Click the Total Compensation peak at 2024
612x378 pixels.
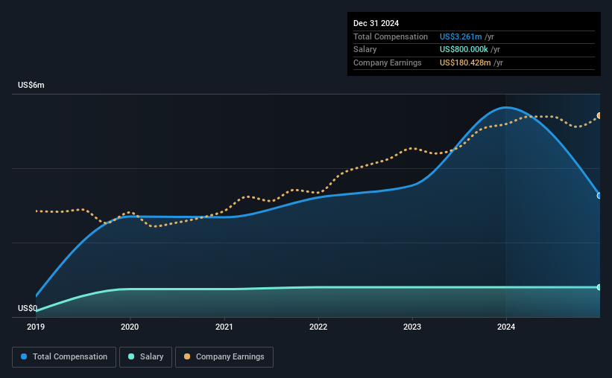pyautogui.click(x=506, y=106)
